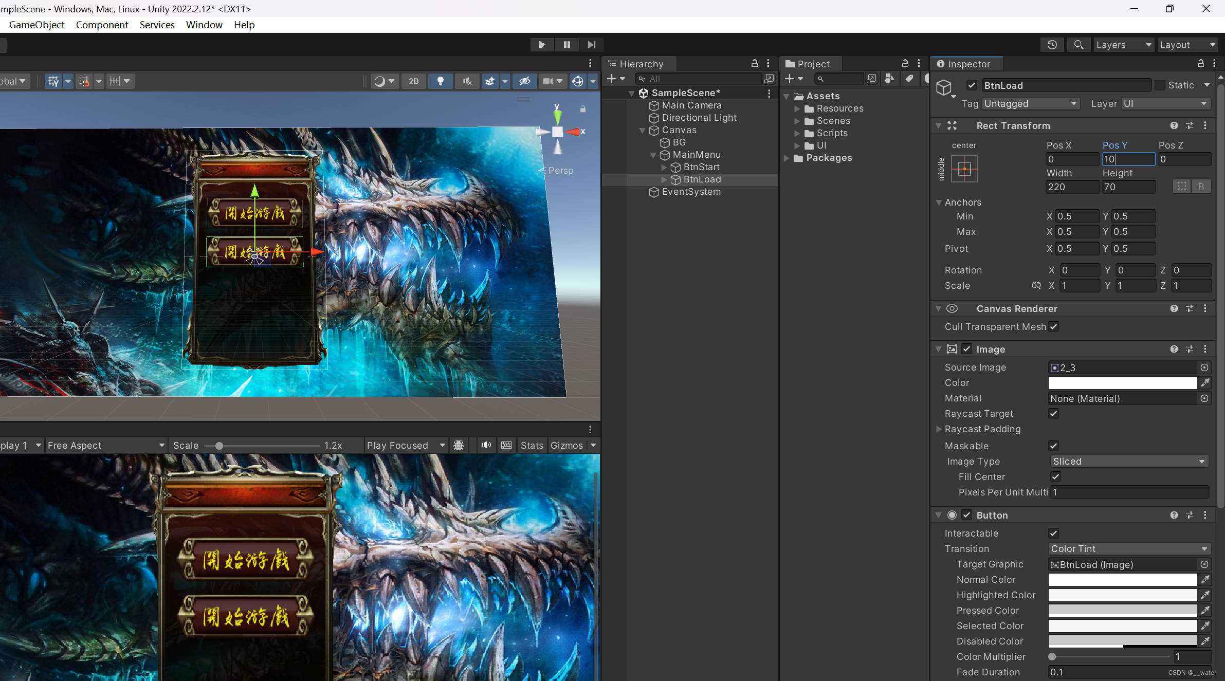
Task: Click search by label icon in Project
Action: point(909,79)
